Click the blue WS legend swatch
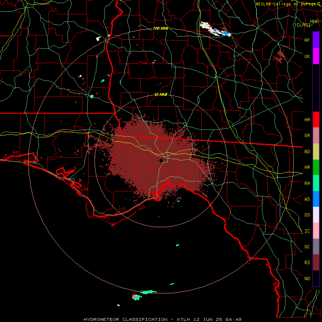Screen dimensions: 322x322 [x=316, y=199]
